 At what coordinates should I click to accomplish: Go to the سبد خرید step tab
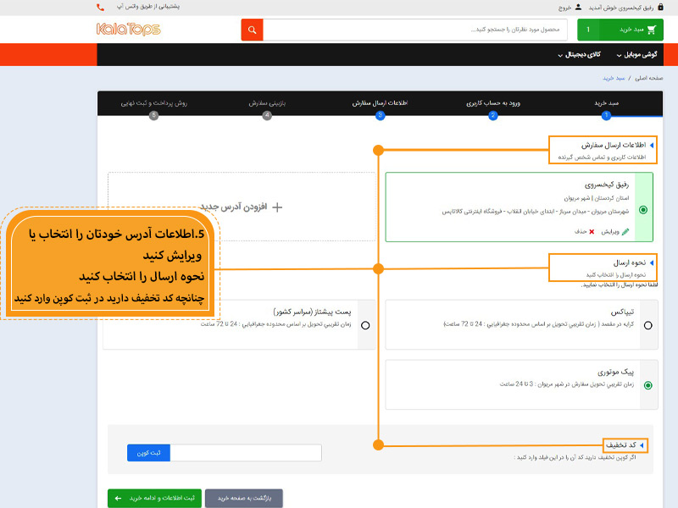pyautogui.click(x=606, y=104)
